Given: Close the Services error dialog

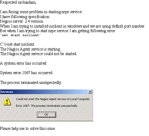Looking at the screenshot, I should point(90,92).
